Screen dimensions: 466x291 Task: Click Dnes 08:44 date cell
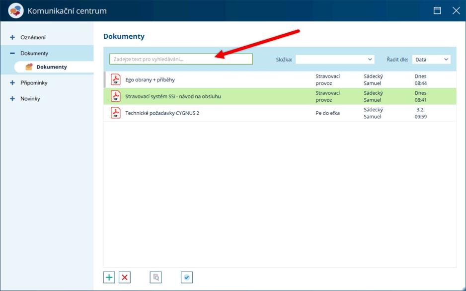tap(420, 79)
